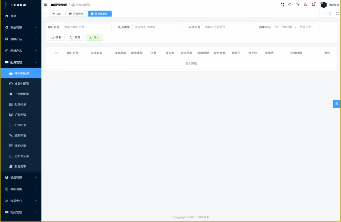Open the 配资类型 dropdown selector
The width and height of the screenshot is (341, 222).
click(157, 27)
